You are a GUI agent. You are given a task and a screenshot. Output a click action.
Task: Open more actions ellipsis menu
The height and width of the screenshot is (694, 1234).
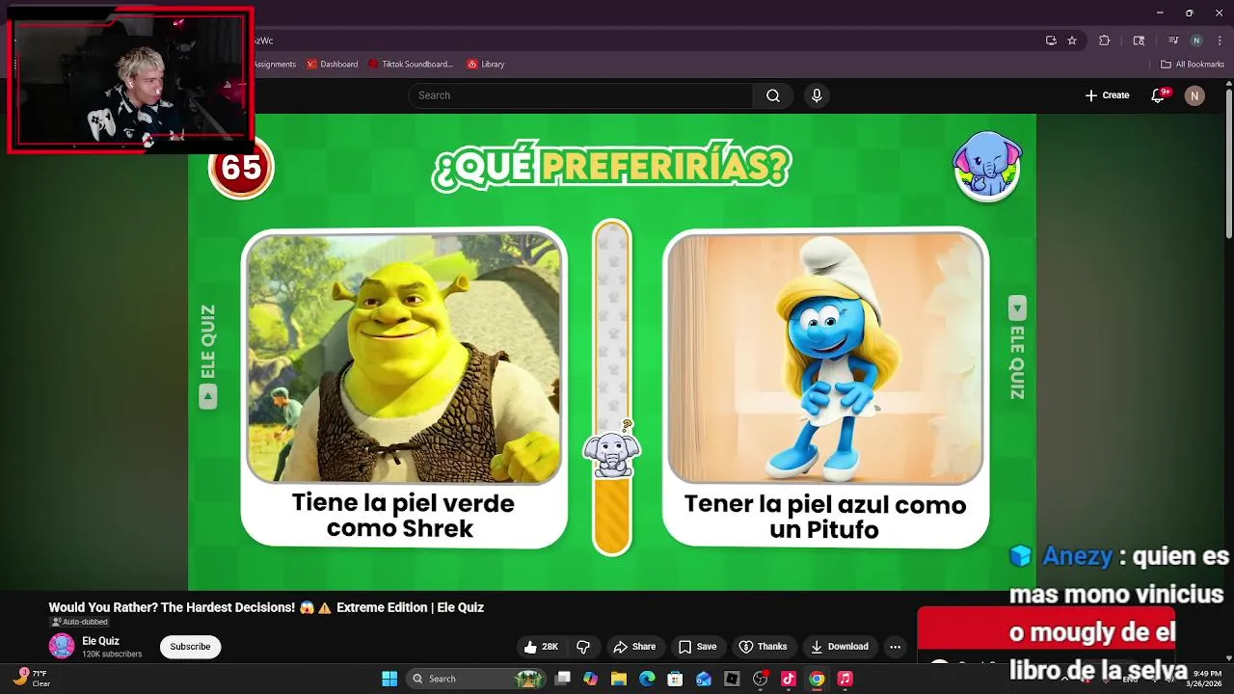(x=895, y=647)
